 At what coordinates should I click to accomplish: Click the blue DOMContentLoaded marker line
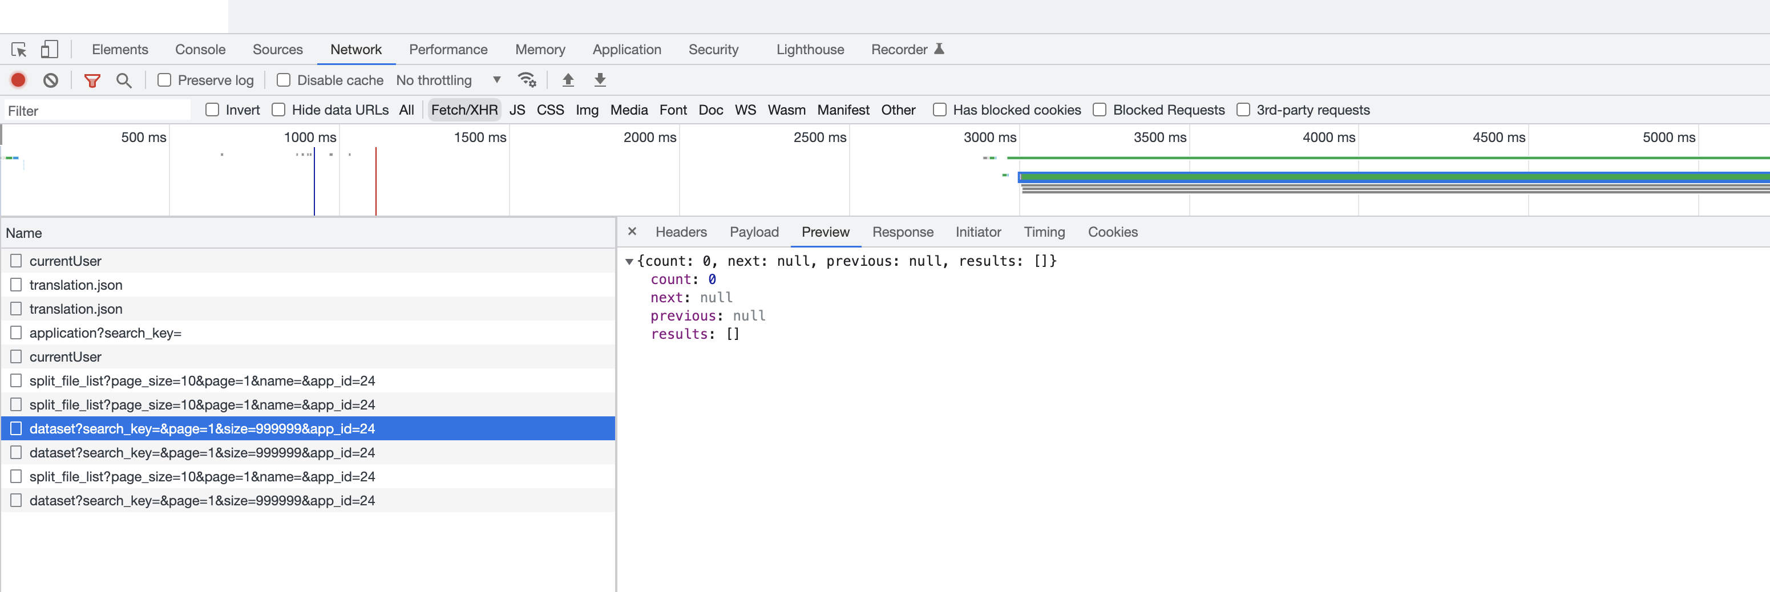pyautogui.click(x=314, y=181)
